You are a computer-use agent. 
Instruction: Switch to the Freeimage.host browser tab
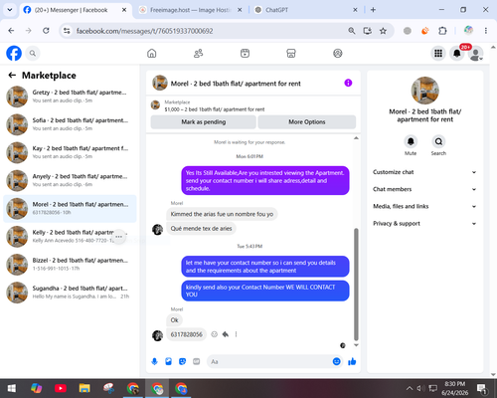click(x=190, y=10)
